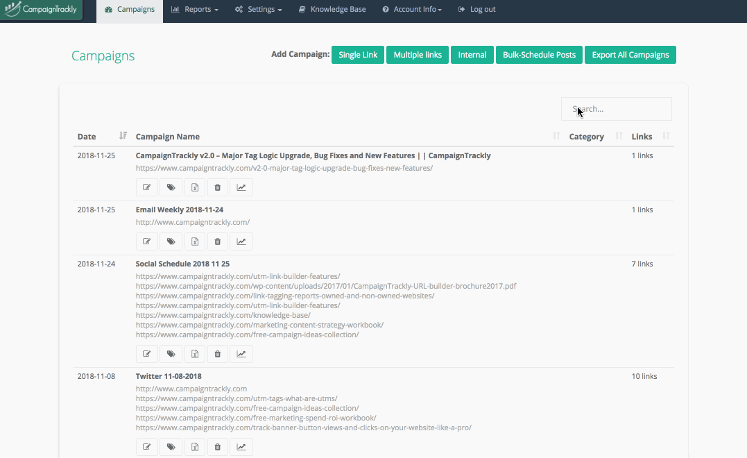The height and width of the screenshot is (458, 747).
Task: Toggle sorting on the Category column
Action: pyautogui.click(x=618, y=136)
